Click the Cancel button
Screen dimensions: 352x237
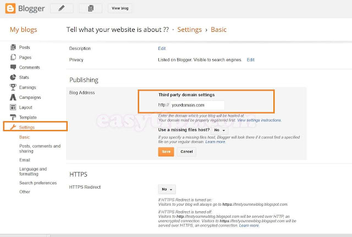point(186,151)
